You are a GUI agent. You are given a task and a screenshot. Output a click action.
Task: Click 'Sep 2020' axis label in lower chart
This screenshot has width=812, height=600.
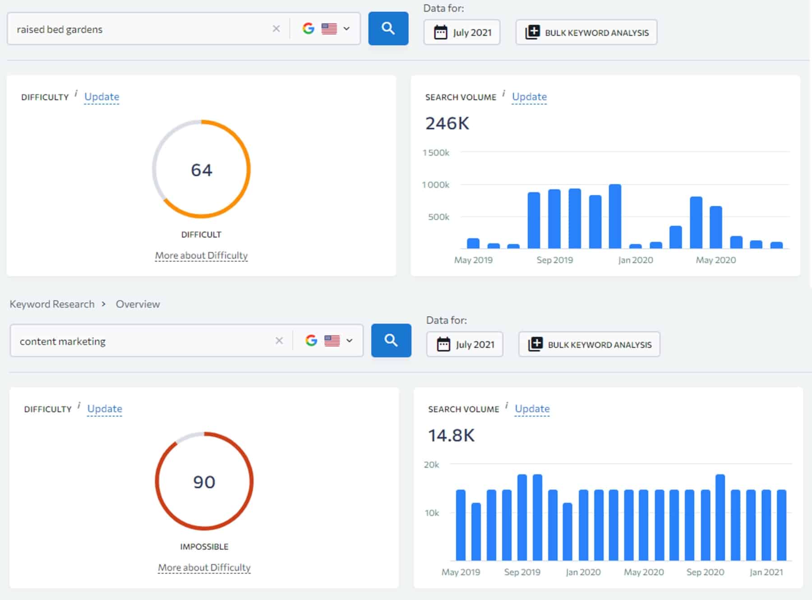click(705, 572)
